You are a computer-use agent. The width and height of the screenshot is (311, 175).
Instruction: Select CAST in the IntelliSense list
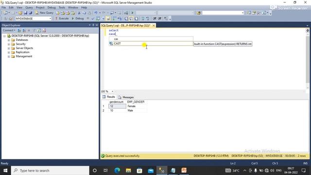tap(151, 43)
